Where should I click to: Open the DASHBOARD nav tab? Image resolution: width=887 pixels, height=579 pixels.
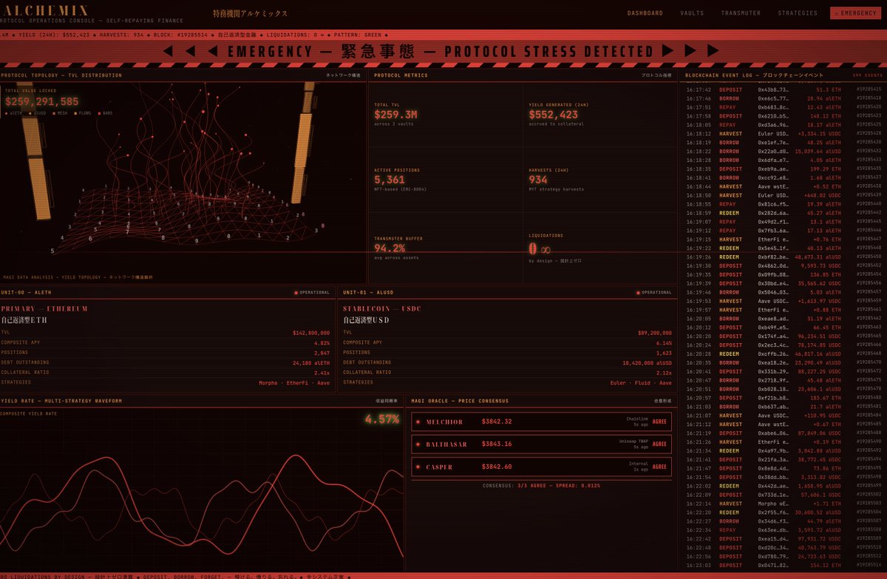[645, 13]
